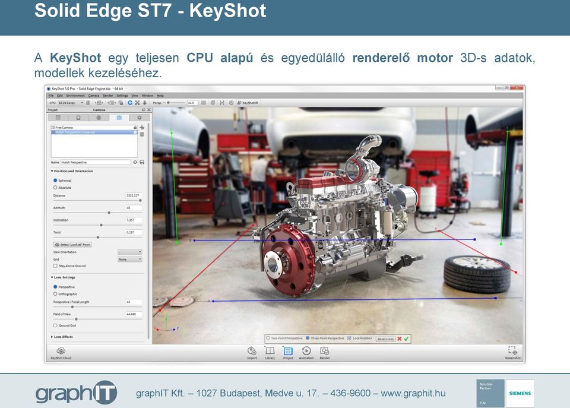Click the grid icon right of the 44.0 field
The height and width of the screenshot is (408, 570).
204,103
